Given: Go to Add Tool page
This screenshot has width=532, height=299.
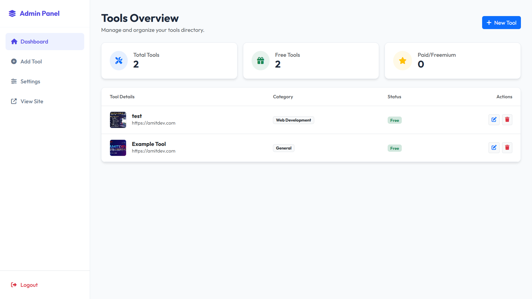Looking at the screenshot, I should coord(31,61).
